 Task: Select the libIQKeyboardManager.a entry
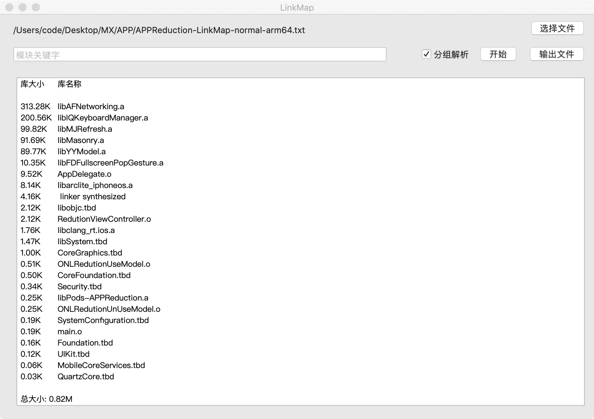[x=103, y=118]
